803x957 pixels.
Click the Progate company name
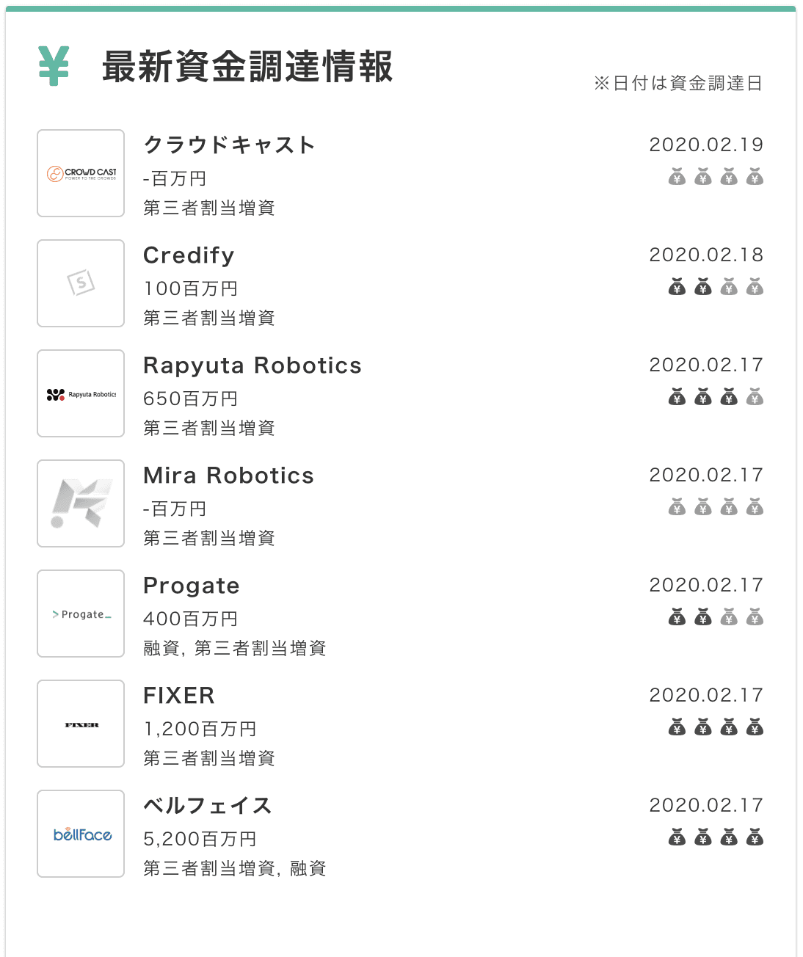point(191,586)
